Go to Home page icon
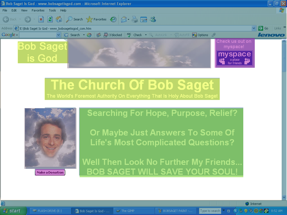Screen dimensions: 287x215 pos(59,19)
